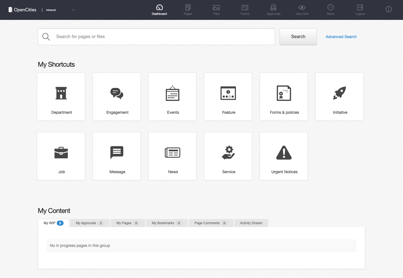Image resolution: width=403 pixels, height=278 pixels.
Task: Click Logout in the top navigation
Action: point(360,10)
